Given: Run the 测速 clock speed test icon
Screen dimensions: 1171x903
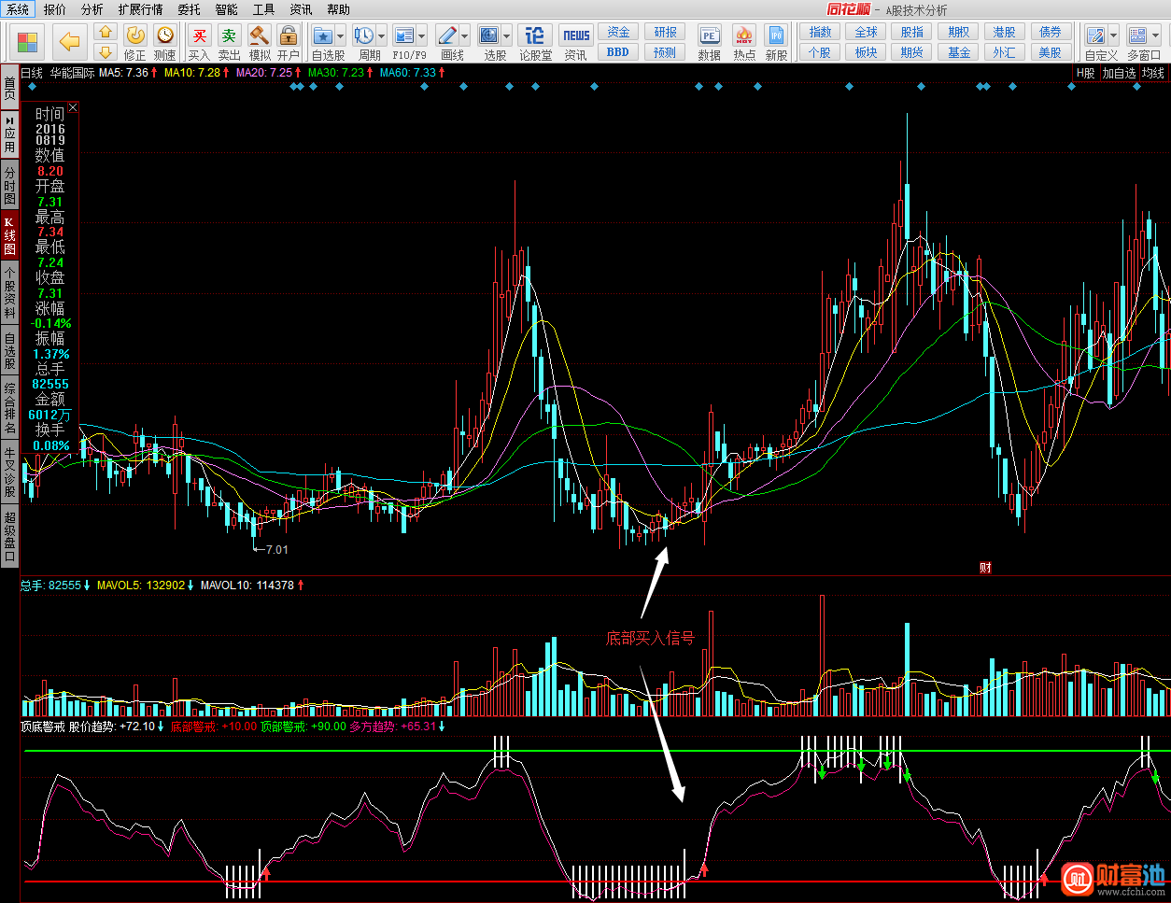Looking at the screenshot, I should [165, 35].
